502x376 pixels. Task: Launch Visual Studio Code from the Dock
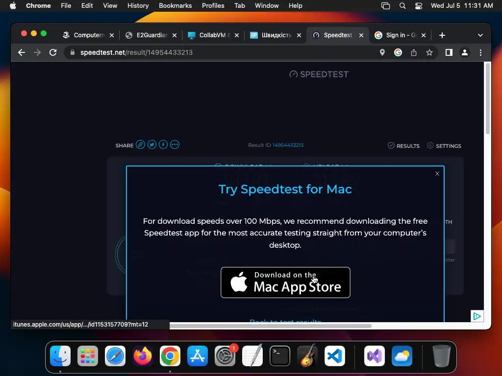[334, 356]
